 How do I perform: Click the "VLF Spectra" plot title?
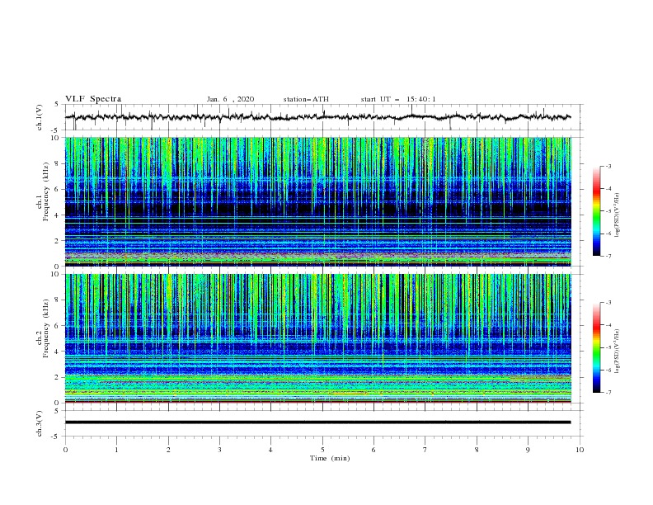93,99
